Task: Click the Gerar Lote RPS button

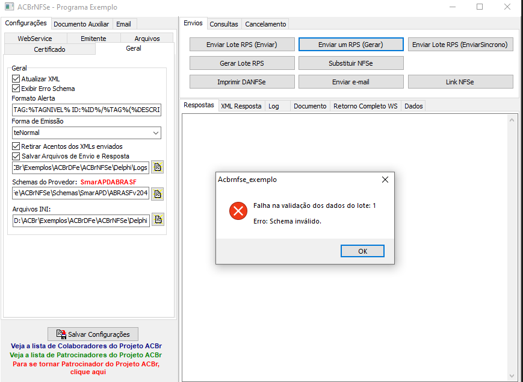Action: tap(242, 63)
